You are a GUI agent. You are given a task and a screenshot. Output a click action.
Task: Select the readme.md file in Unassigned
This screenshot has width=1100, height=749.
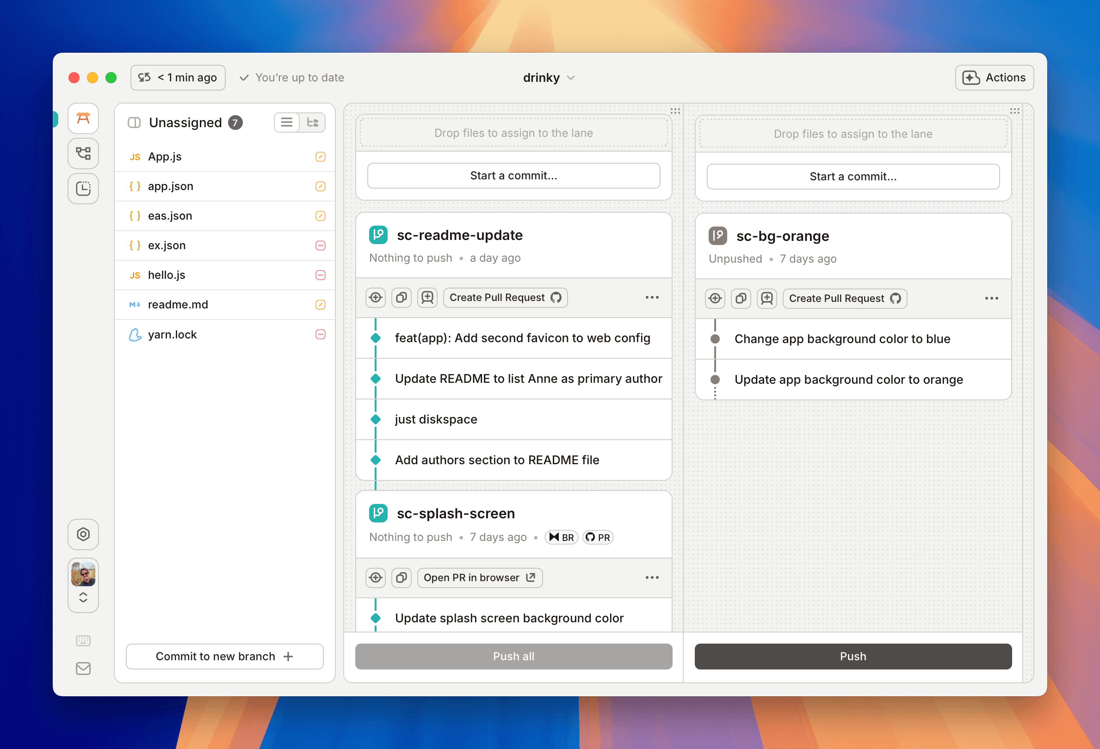tap(178, 304)
